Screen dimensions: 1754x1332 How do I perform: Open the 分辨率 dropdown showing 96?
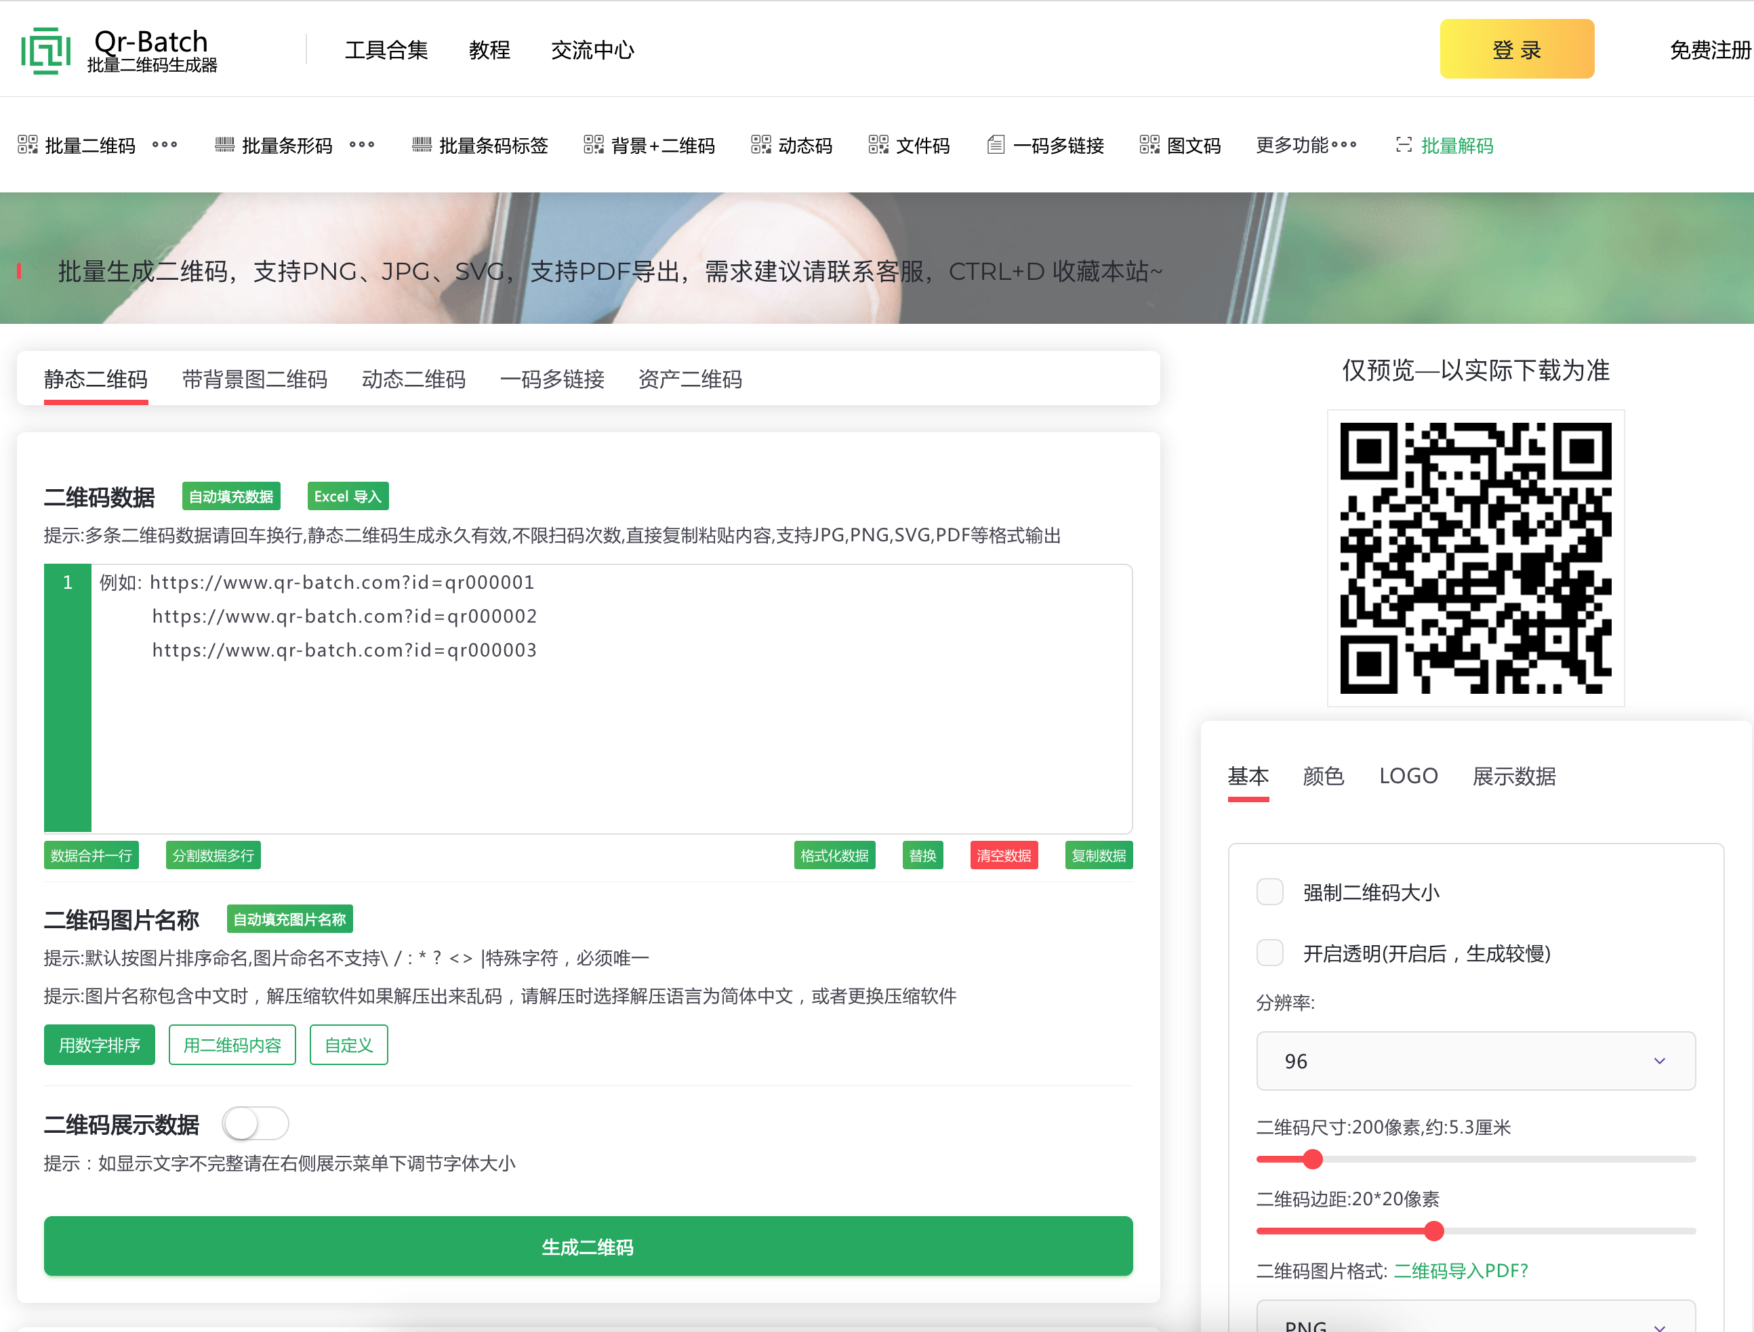point(1475,1061)
